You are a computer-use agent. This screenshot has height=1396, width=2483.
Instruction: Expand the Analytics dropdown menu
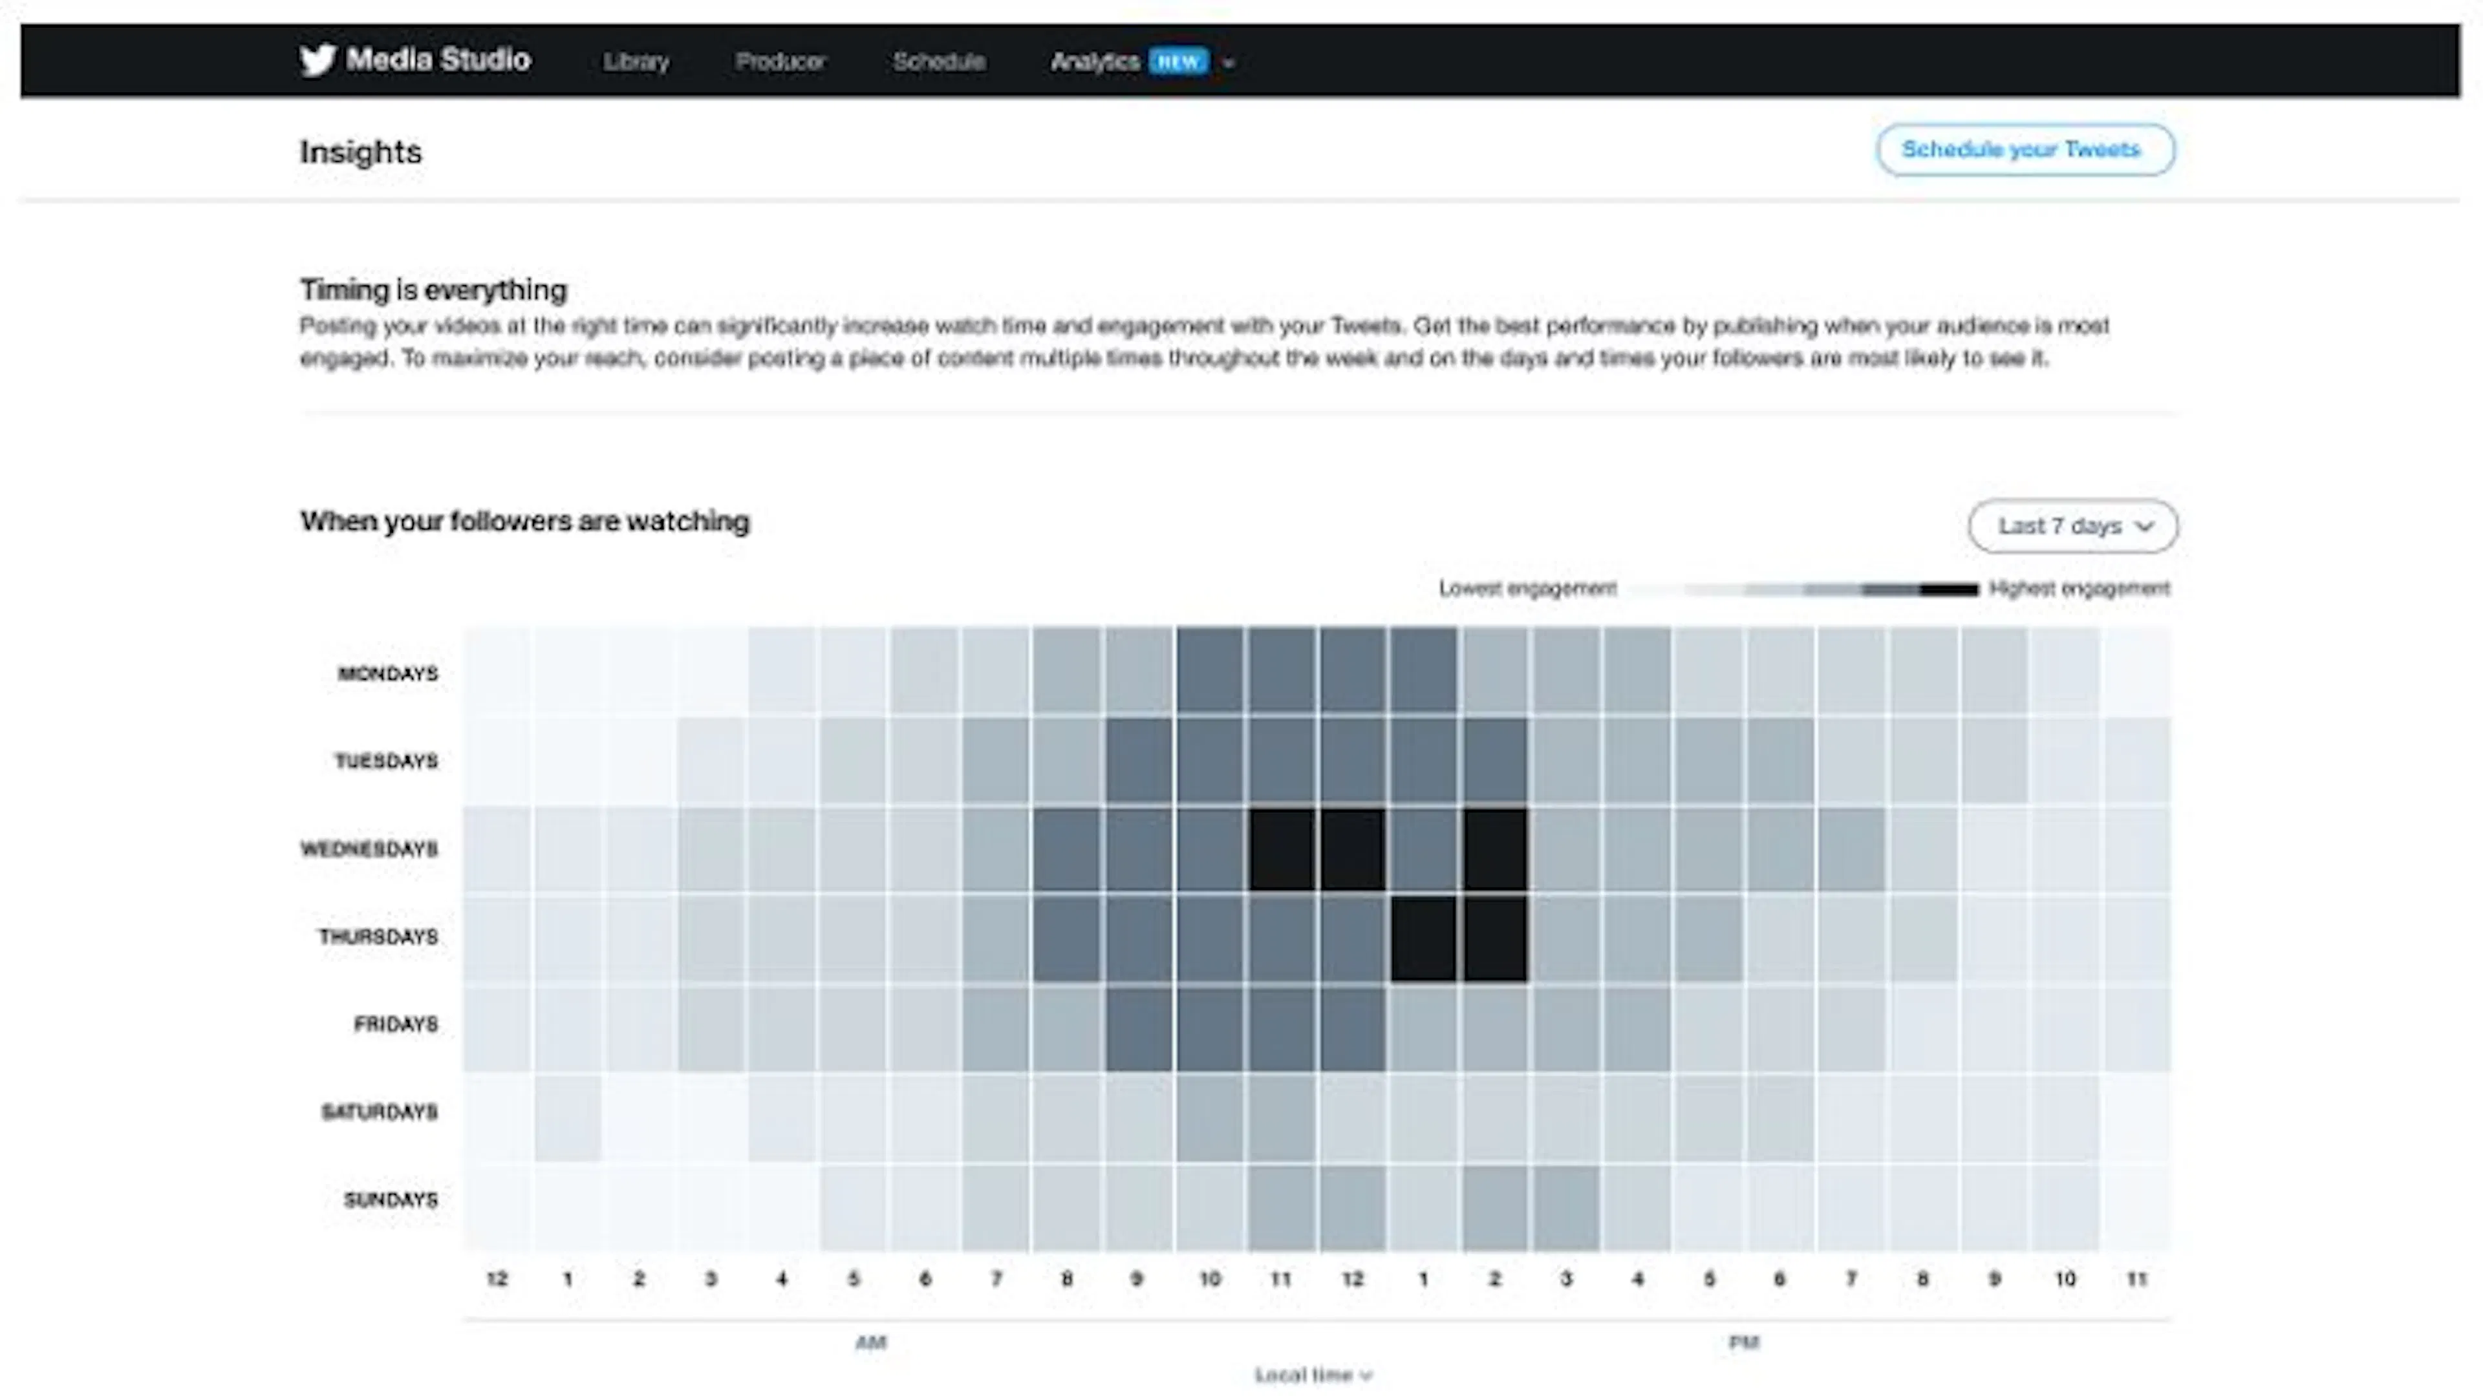click(1227, 63)
